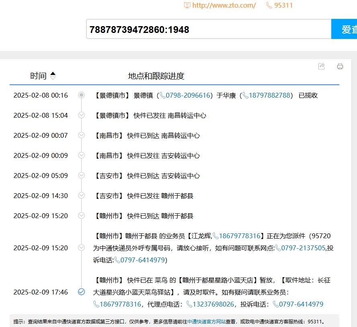This screenshot has width=357, height=327.
Task: Call courier 于华康 at 18797882788
Action: coord(269,95)
